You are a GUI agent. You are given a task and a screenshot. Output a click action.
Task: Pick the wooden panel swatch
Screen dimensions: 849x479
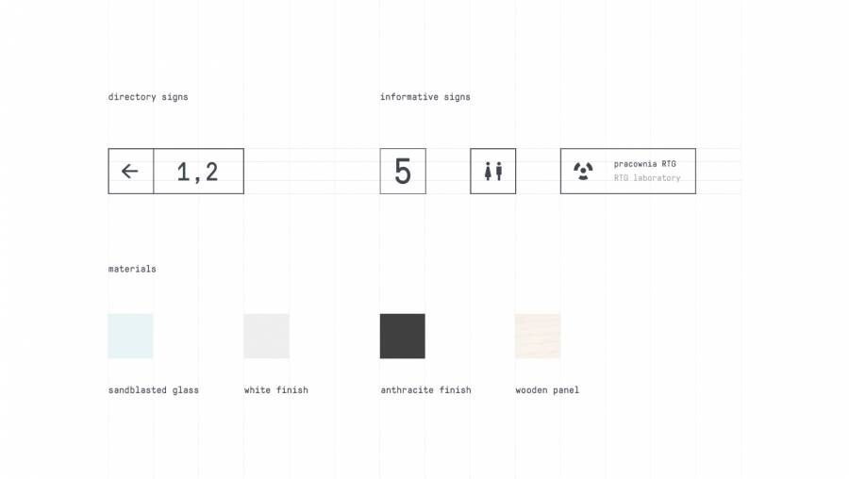coord(538,336)
